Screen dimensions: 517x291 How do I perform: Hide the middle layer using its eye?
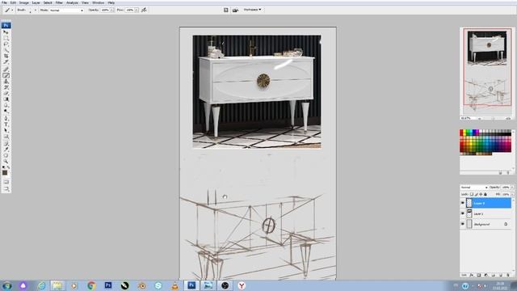(463, 213)
